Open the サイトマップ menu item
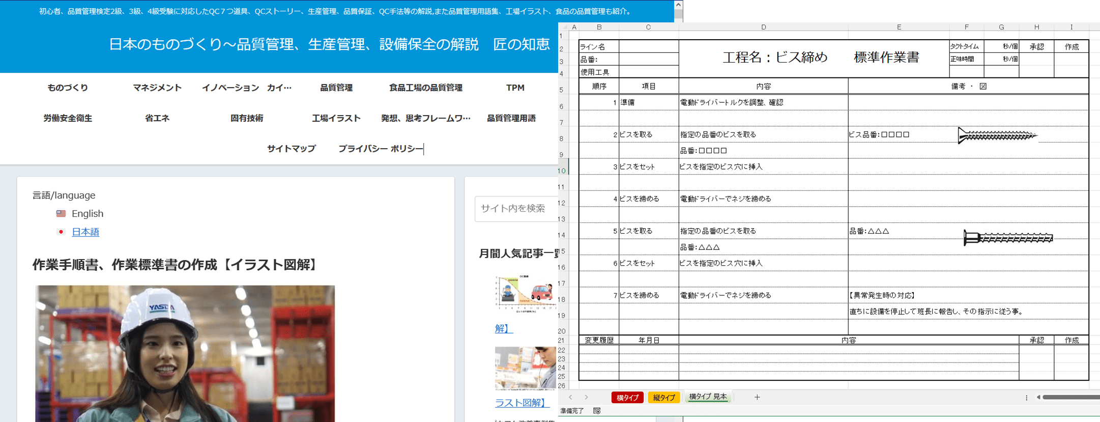The height and width of the screenshot is (422, 1100). [292, 149]
